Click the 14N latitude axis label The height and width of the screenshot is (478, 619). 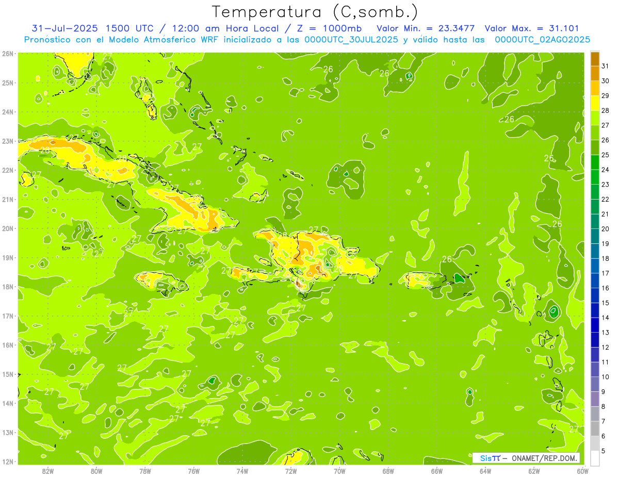pyautogui.click(x=8, y=403)
